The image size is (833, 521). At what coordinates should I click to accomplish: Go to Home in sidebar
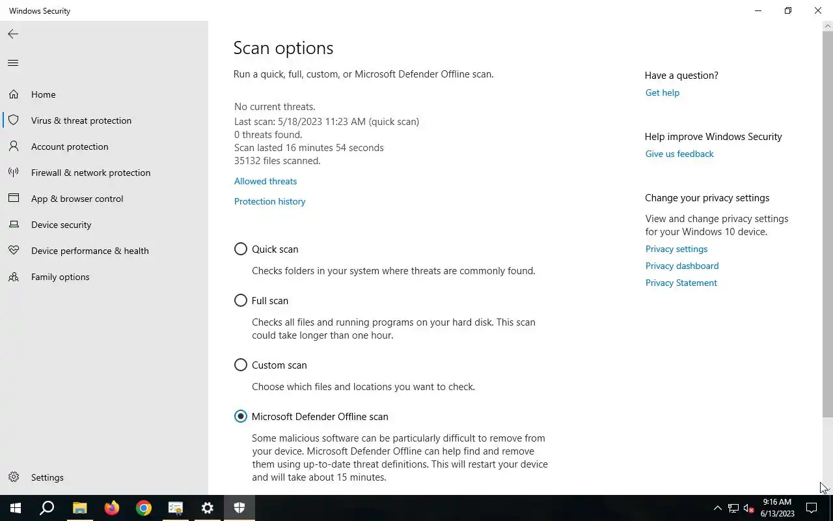tap(43, 94)
